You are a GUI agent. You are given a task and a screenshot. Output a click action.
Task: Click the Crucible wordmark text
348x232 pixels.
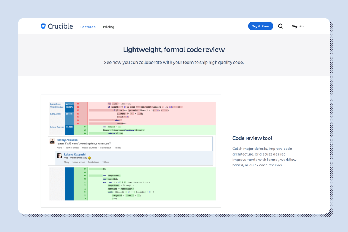pos(60,26)
